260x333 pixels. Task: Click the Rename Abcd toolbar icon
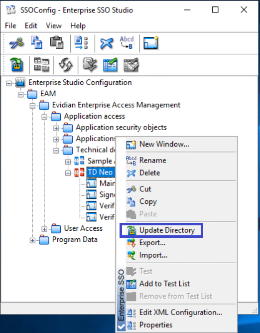[x=127, y=43]
